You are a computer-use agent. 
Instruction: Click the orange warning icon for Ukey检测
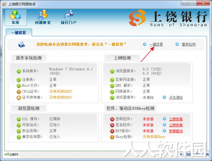[x=112, y=137]
